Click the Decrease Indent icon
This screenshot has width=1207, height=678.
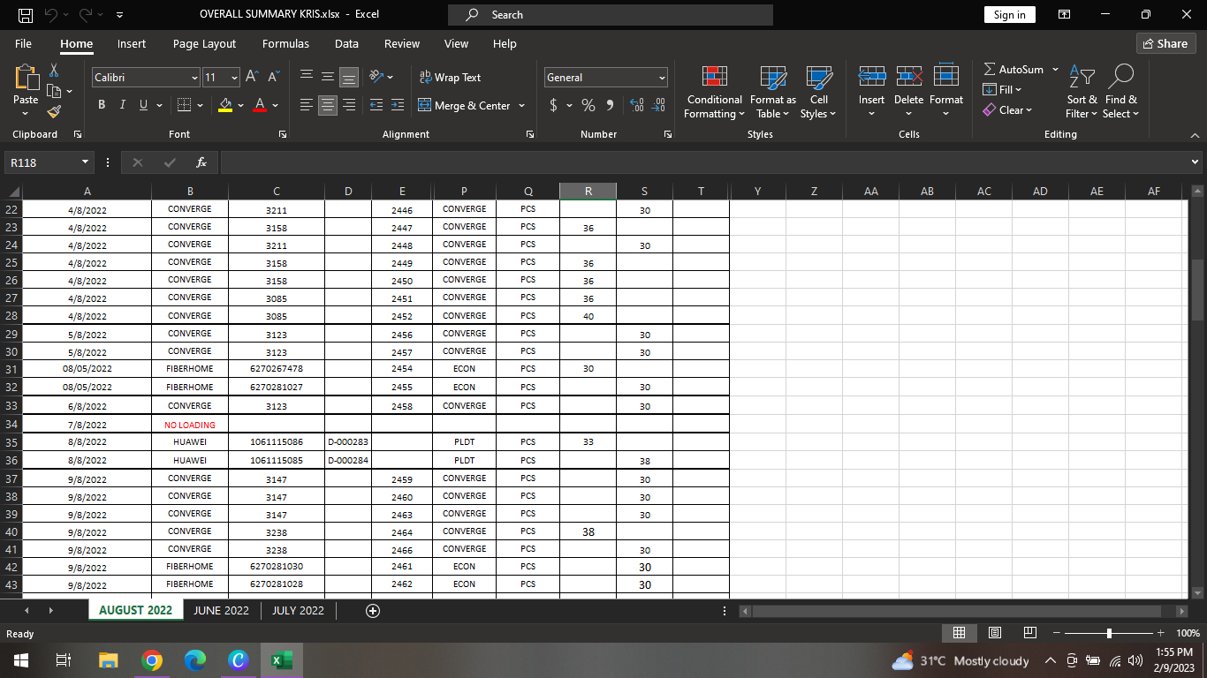[376, 106]
